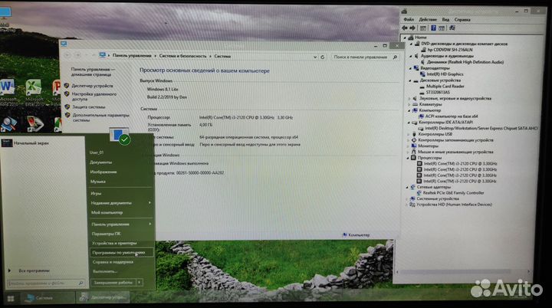Open the arrow next to Завершение работы
552x308 pixels.
pyautogui.click(x=140, y=282)
